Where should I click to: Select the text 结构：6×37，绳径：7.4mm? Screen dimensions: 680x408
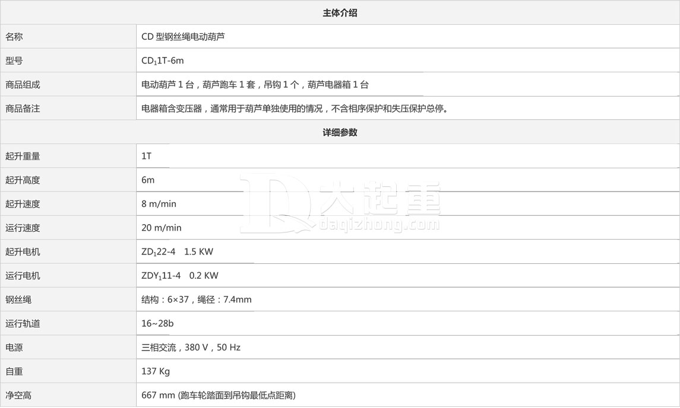click(x=197, y=299)
